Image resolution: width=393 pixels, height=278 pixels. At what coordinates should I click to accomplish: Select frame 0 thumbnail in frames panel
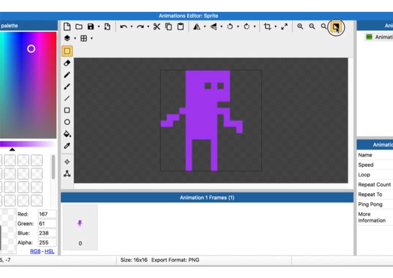pyautogui.click(x=80, y=227)
